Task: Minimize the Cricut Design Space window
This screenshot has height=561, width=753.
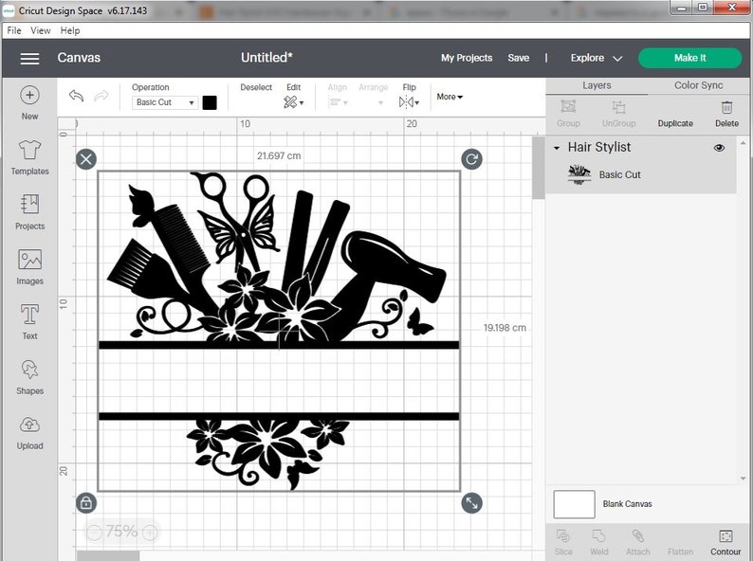Action: 682,8
